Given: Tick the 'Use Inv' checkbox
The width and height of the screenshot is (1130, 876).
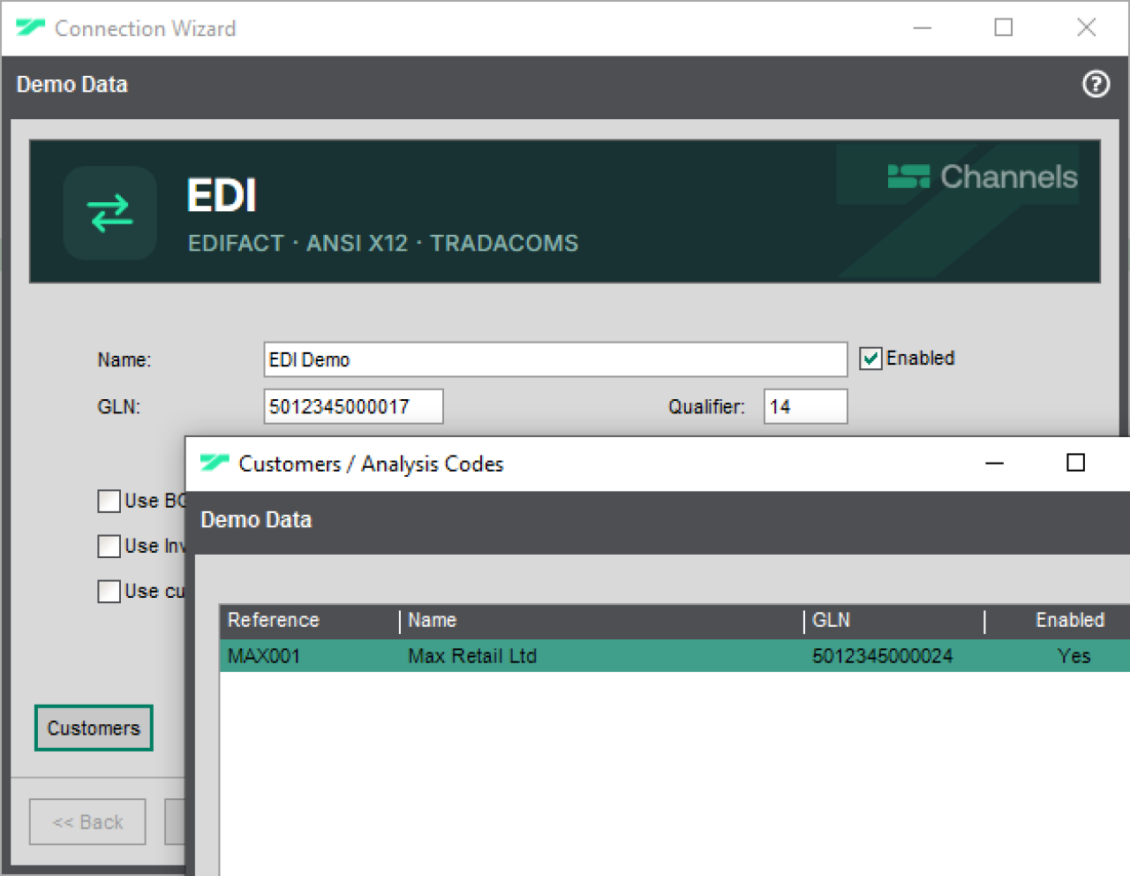Looking at the screenshot, I should [109, 547].
